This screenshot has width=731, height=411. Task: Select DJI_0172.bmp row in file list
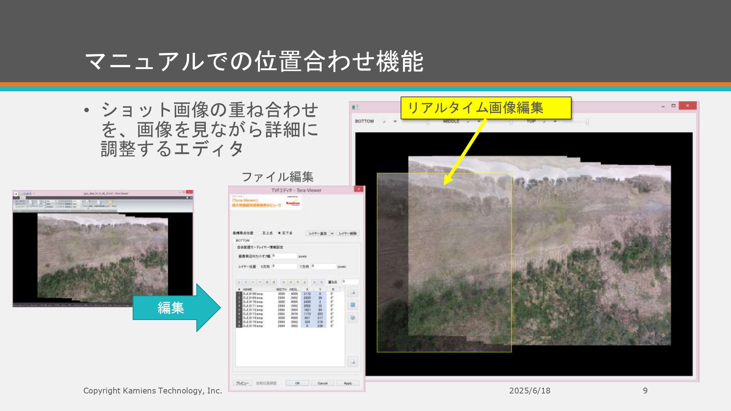[x=253, y=310]
